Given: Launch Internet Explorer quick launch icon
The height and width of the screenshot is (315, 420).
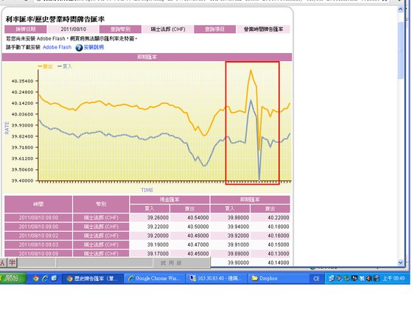Looking at the screenshot, I should 45,278.
